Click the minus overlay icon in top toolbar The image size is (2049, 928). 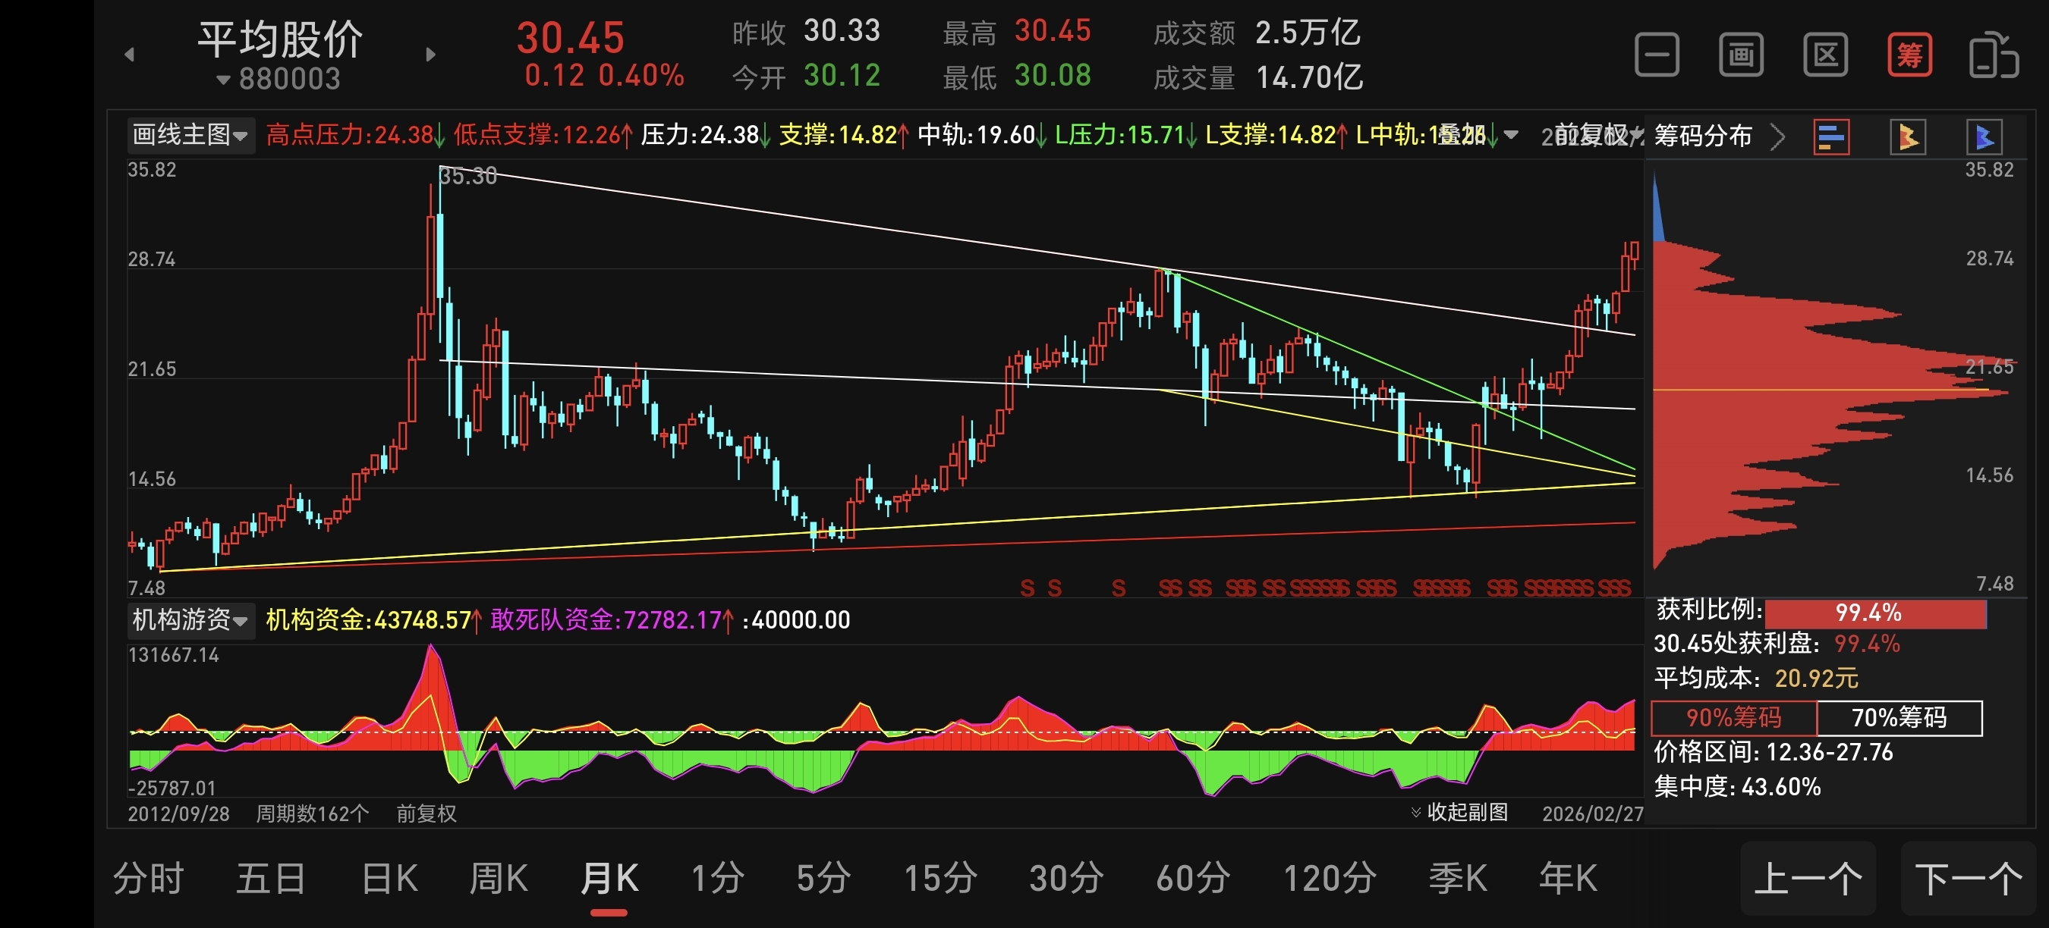coord(1656,55)
